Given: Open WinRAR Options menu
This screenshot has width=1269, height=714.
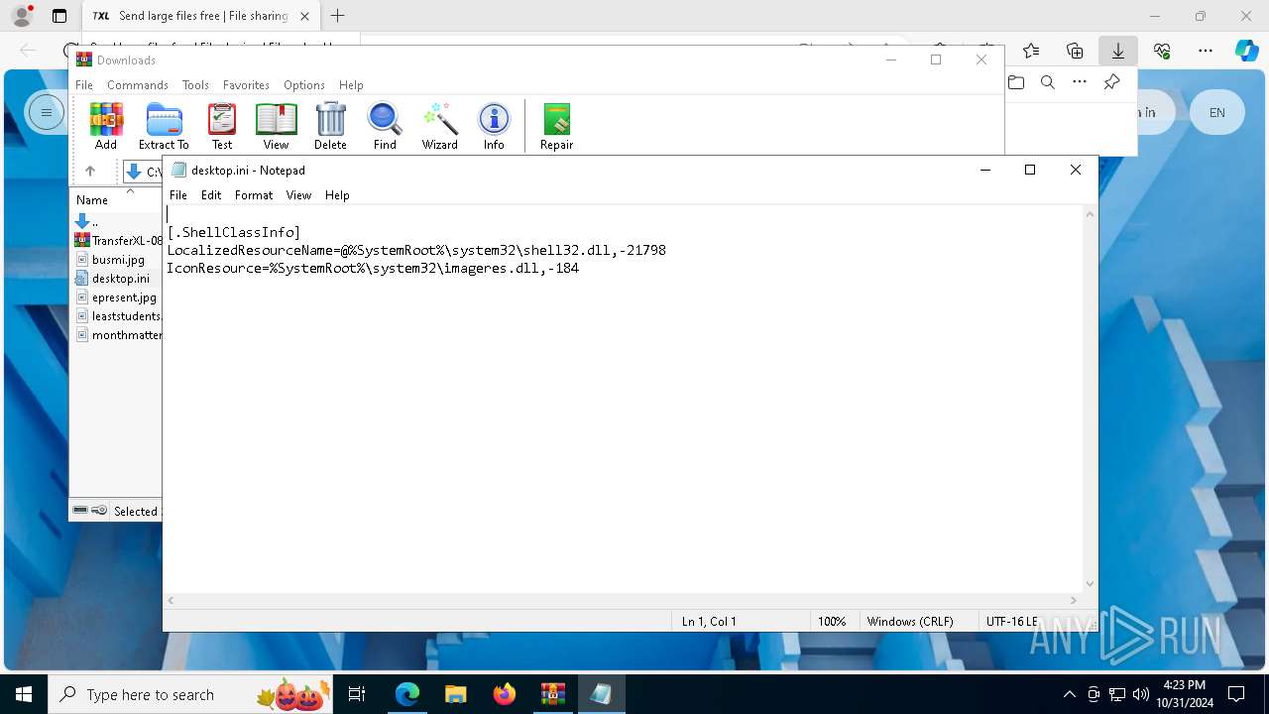Looking at the screenshot, I should [304, 85].
